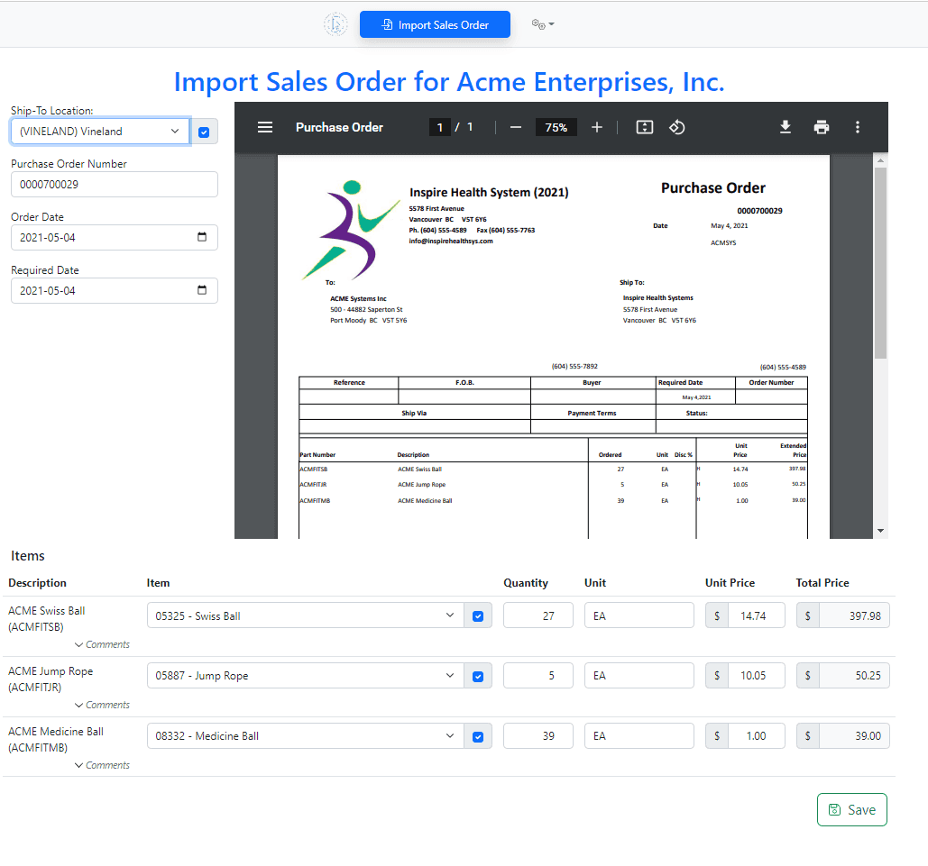Click the PDF zoom in plus icon
Screen dimensions: 928x866
tap(597, 127)
